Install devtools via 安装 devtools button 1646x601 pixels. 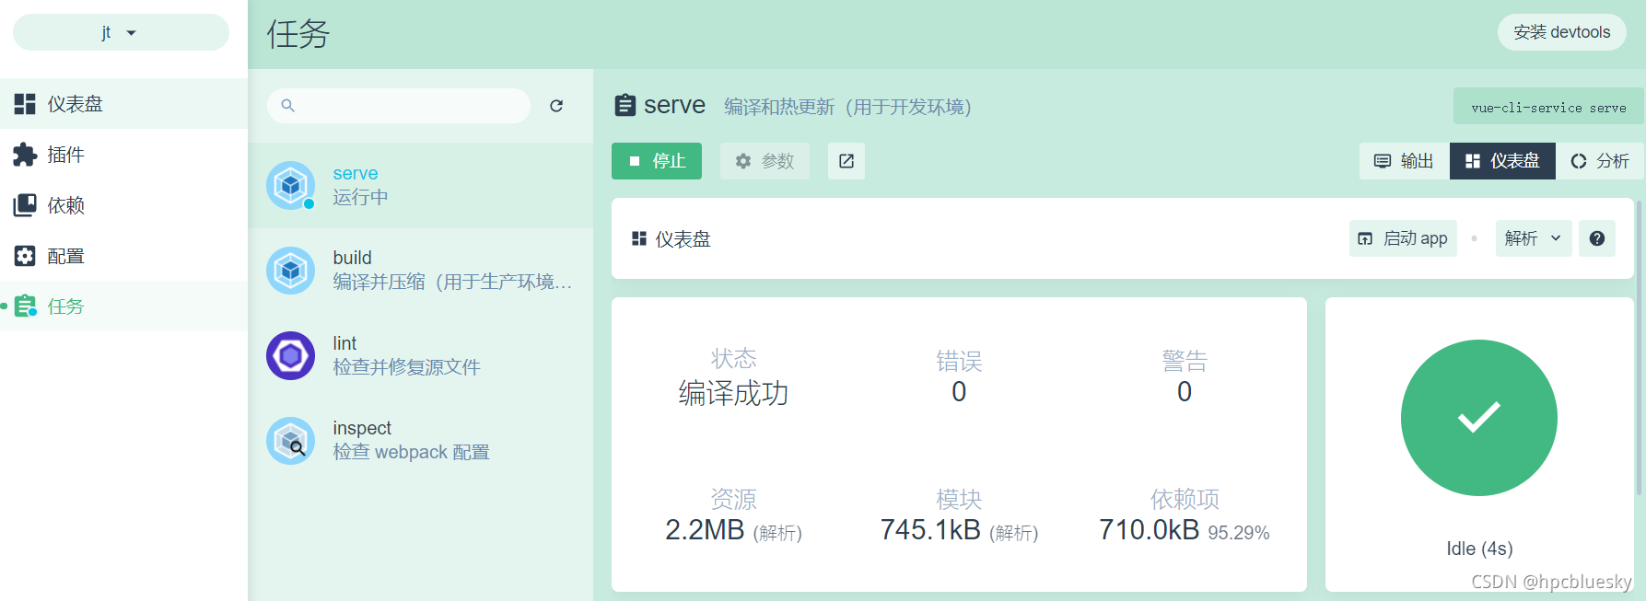coord(1562,32)
